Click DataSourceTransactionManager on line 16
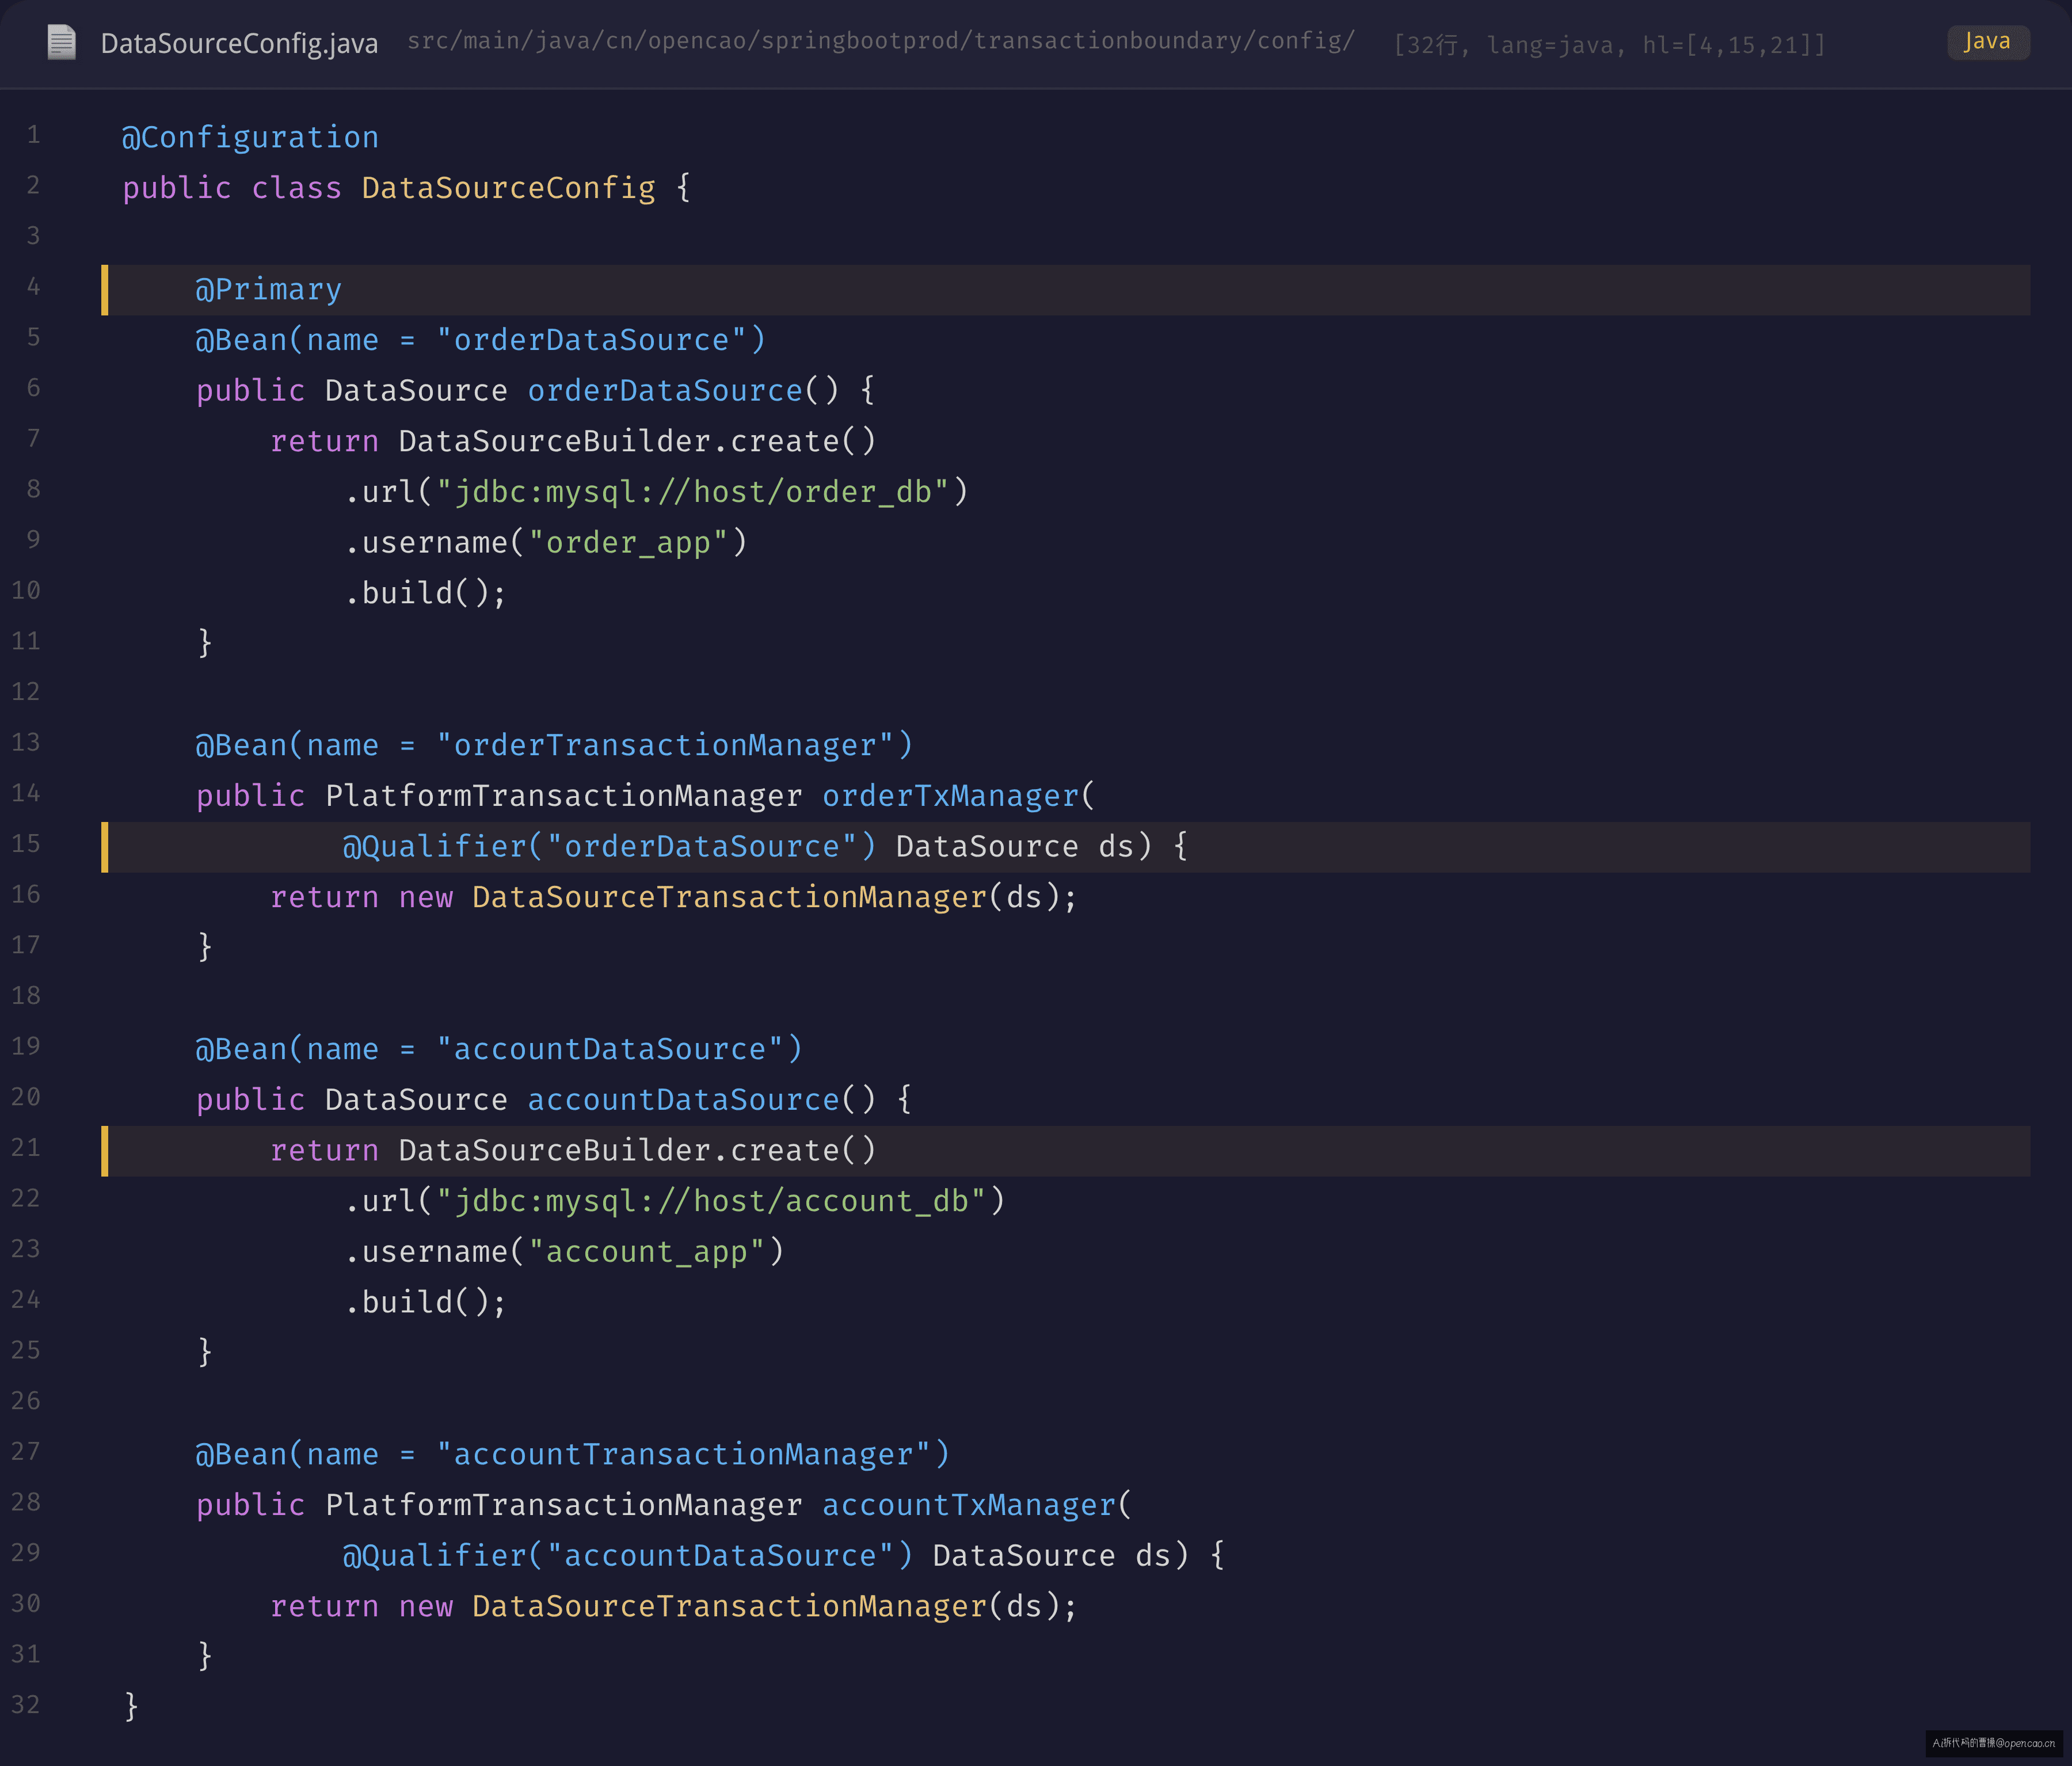The width and height of the screenshot is (2072, 1766). click(x=729, y=897)
